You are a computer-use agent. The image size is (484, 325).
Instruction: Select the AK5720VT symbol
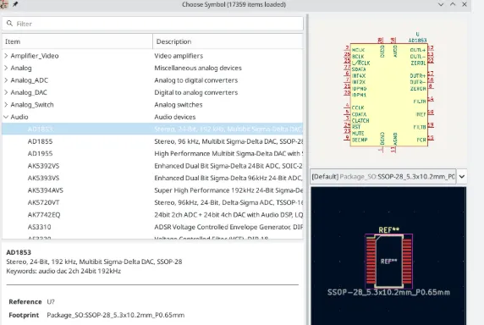(43, 202)
